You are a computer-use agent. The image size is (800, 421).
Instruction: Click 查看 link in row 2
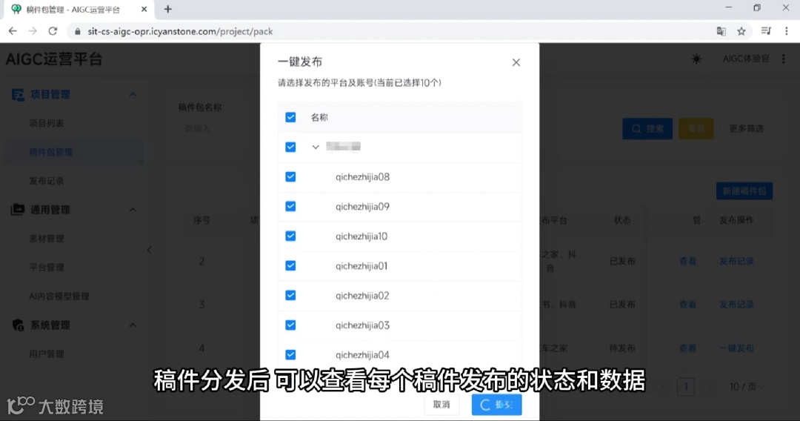point(687,261)
